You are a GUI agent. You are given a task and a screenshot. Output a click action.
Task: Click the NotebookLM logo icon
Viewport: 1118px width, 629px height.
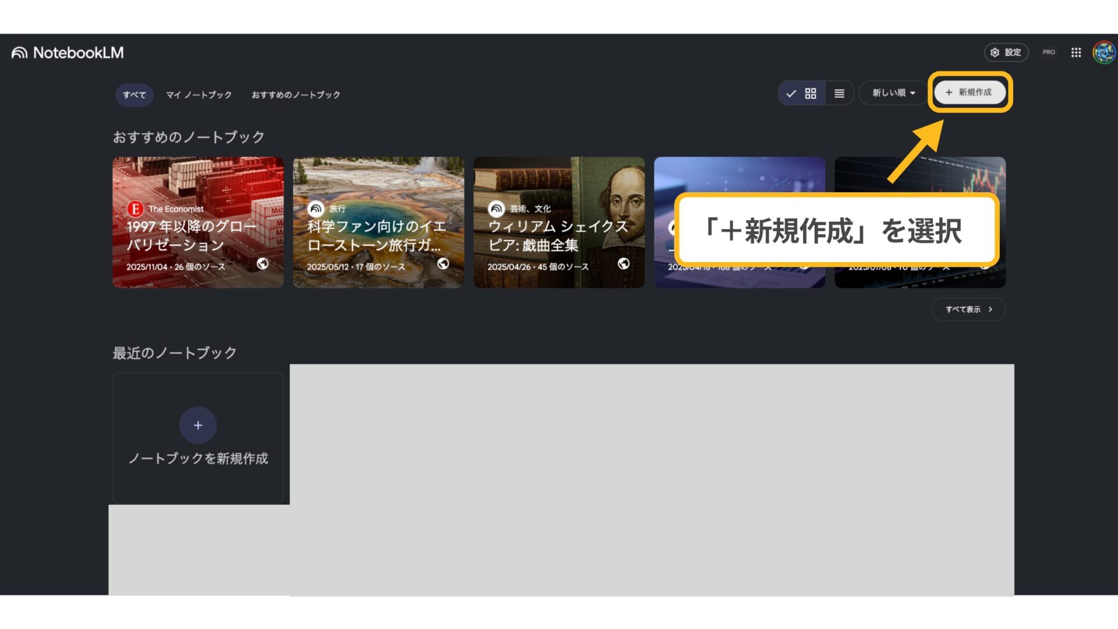click(x=19, y=52)
